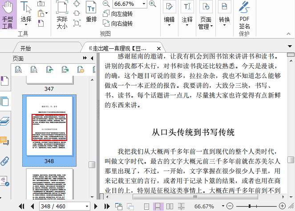Open status bar zoom dropdown arrow
The image size is (295, 211).
pos(223,206)
